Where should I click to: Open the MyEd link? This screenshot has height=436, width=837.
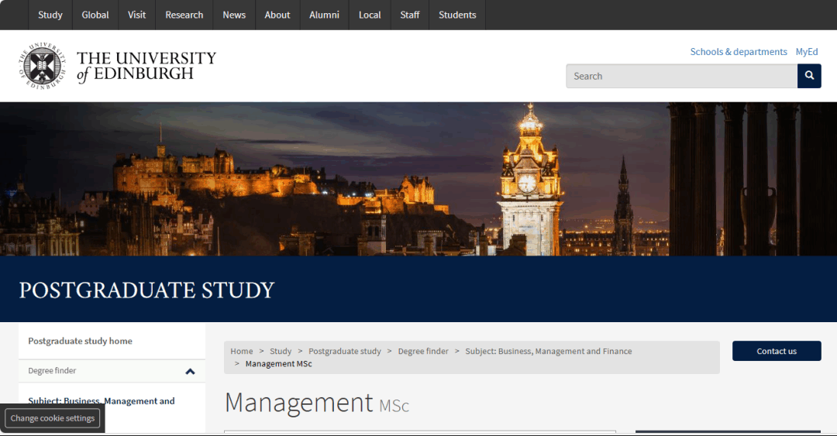(807, 52)
